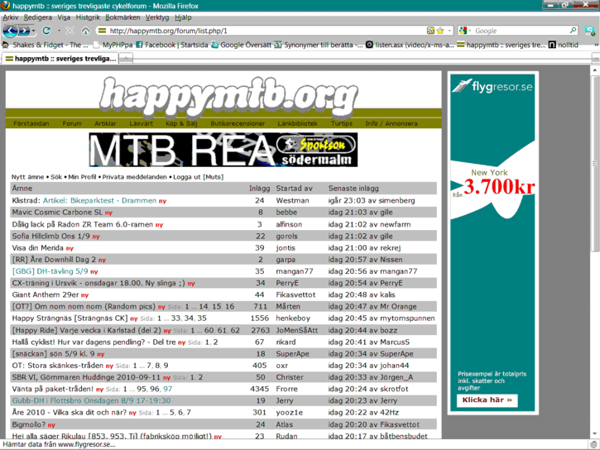Open the 'Mavic Cosmic Carbone SL' thread

[x=57, y=213]
